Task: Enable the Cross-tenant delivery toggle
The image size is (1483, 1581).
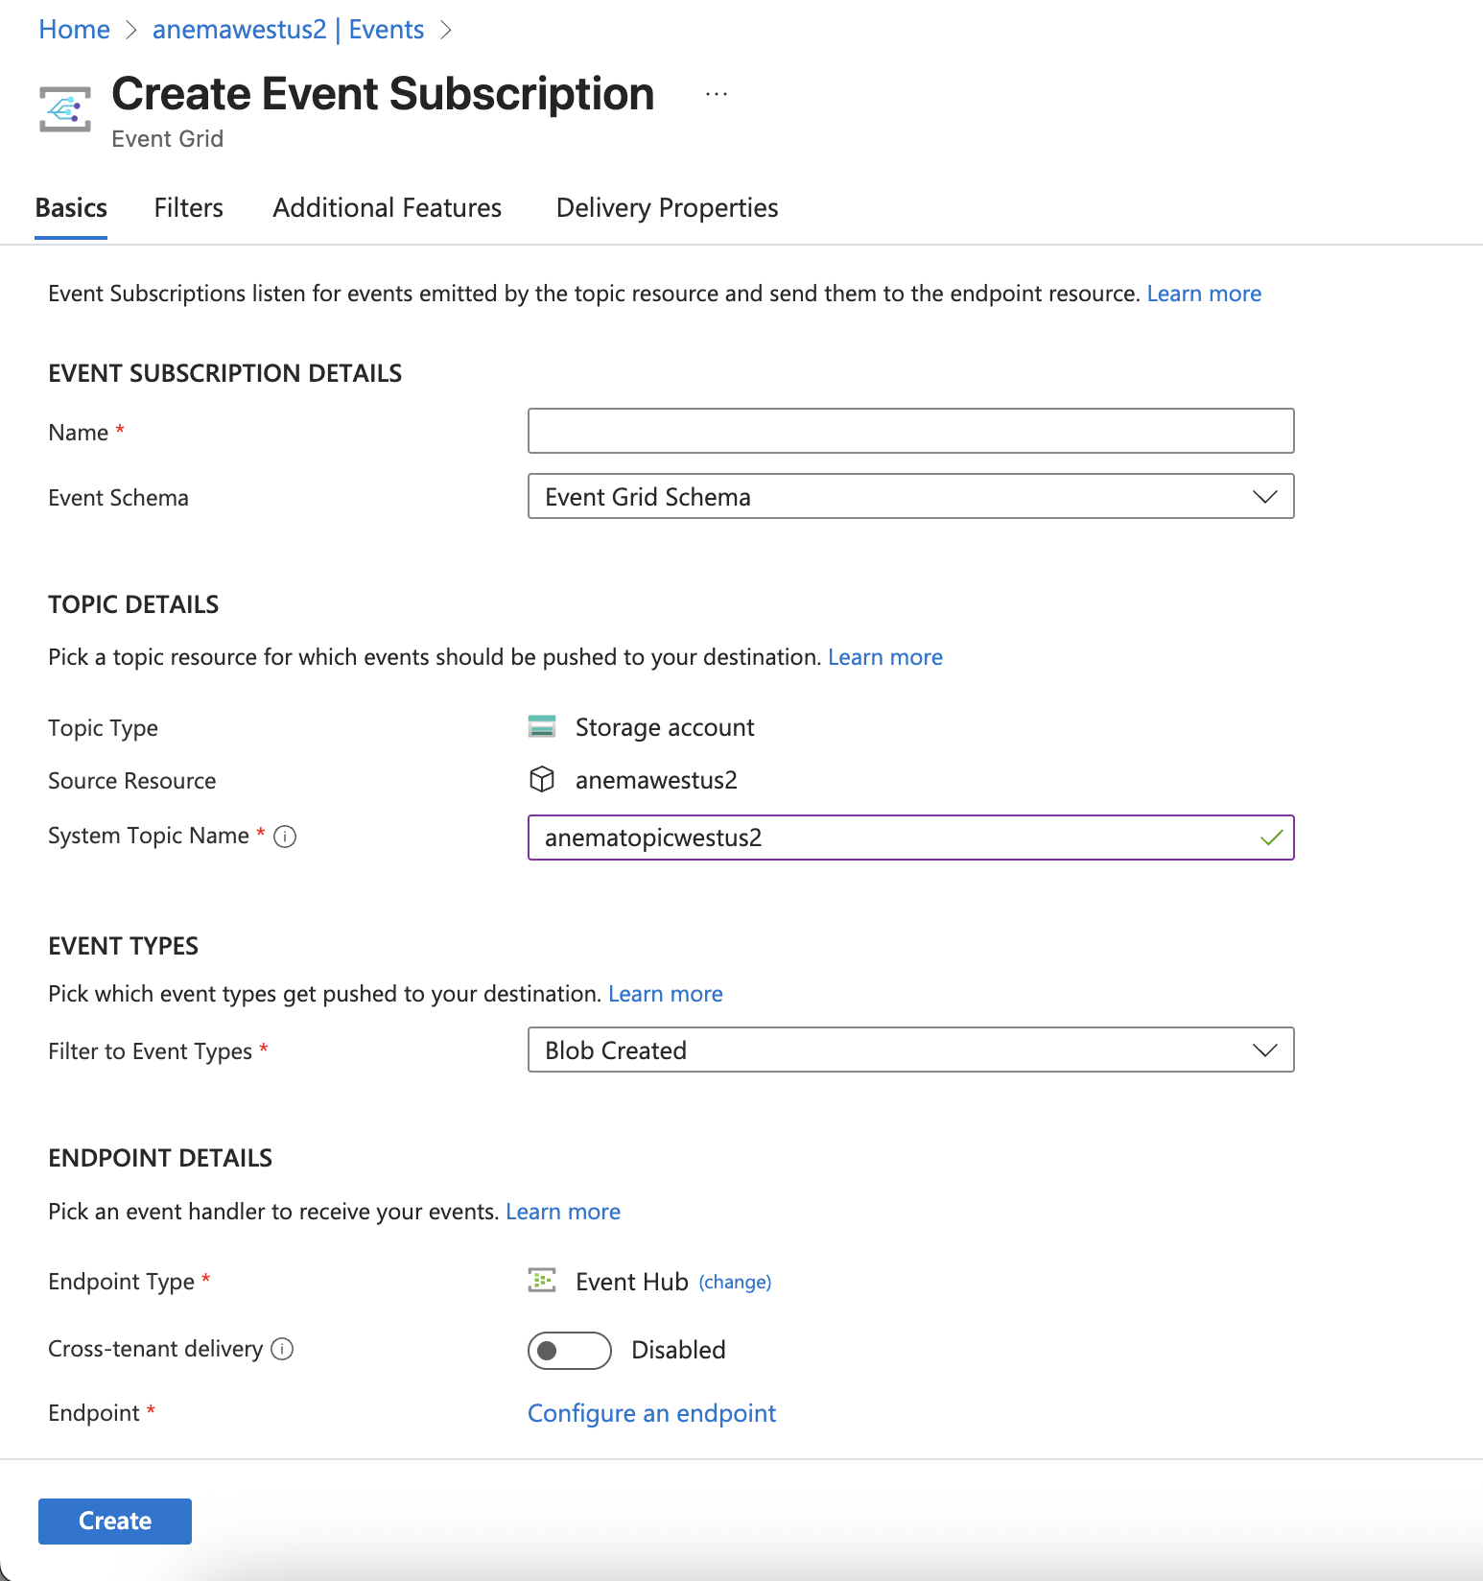Action: (569, 1350)
